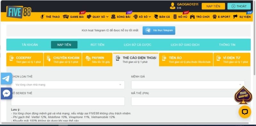Click the X circle icon in Thoát button
Screen dimensions: 256x126
(234, 6)
